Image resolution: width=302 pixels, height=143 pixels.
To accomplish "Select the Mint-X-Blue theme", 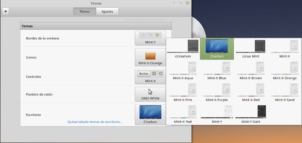I will click(217, 70).
